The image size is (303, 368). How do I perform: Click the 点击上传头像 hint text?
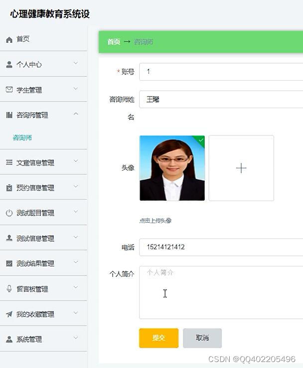click(155, 221)
